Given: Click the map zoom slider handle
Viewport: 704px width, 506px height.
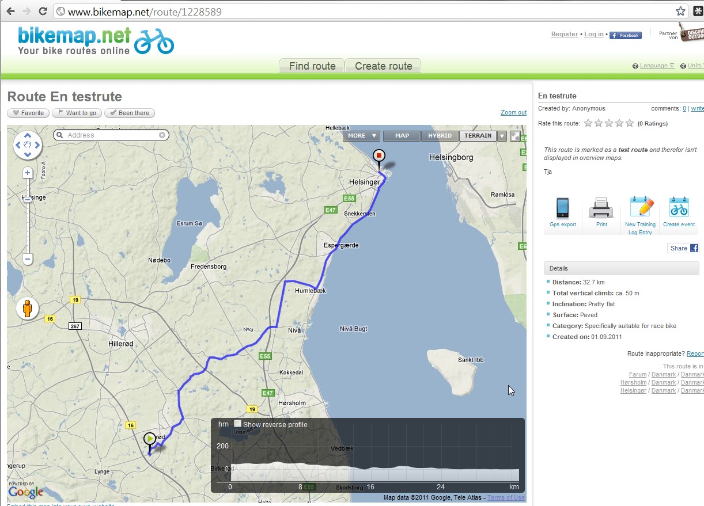Looking at the screenshot, I should 28,199.
